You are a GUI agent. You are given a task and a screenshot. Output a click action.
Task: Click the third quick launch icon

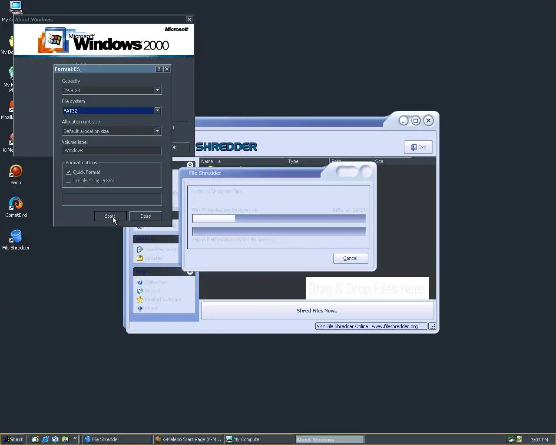click(x=55, y=439)
